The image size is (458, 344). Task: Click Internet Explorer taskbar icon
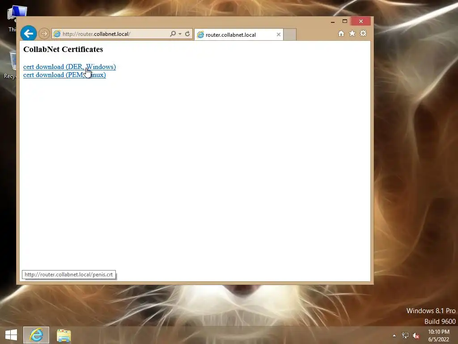[x=36, y=335]
